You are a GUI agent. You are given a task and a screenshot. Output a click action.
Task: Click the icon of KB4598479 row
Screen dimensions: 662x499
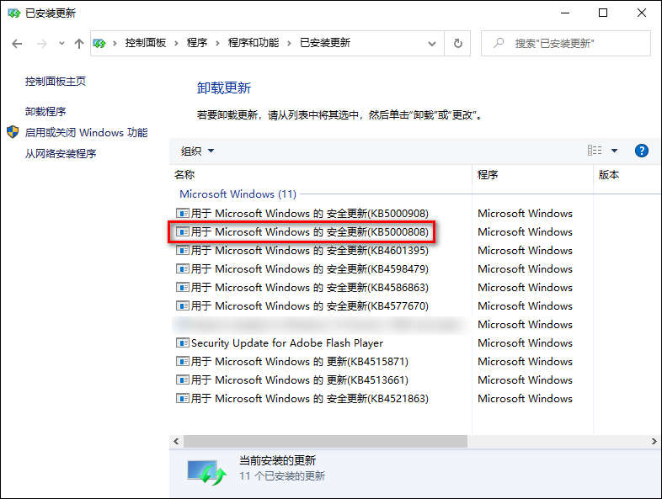[x=183, y=269]
